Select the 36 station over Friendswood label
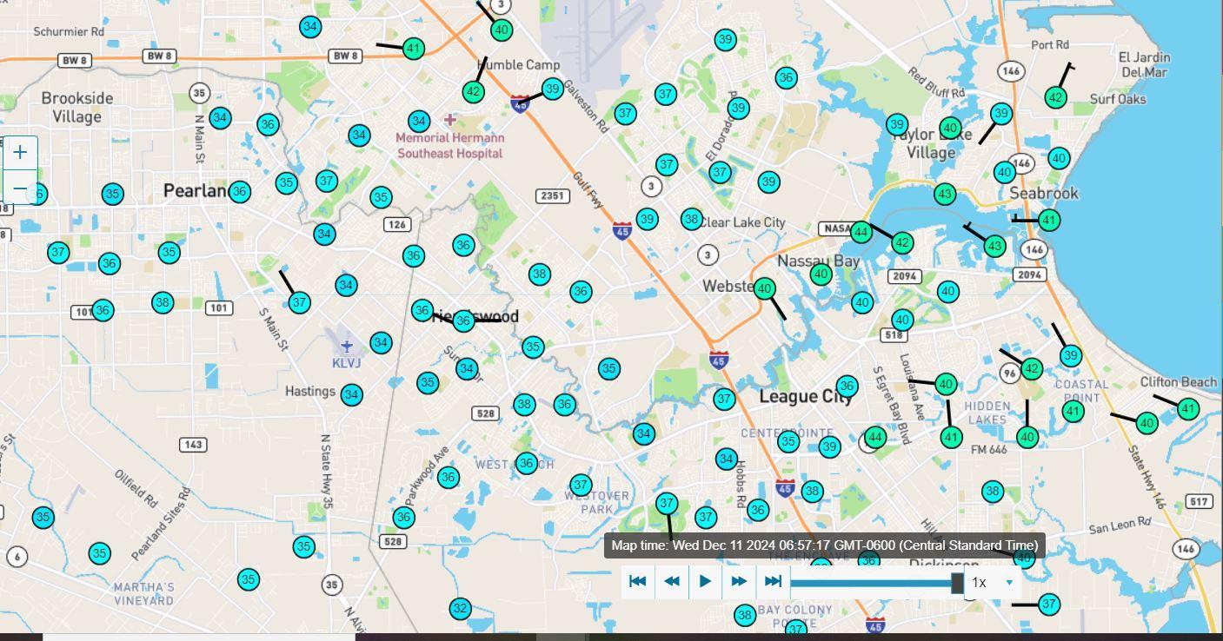 [463, 321]
